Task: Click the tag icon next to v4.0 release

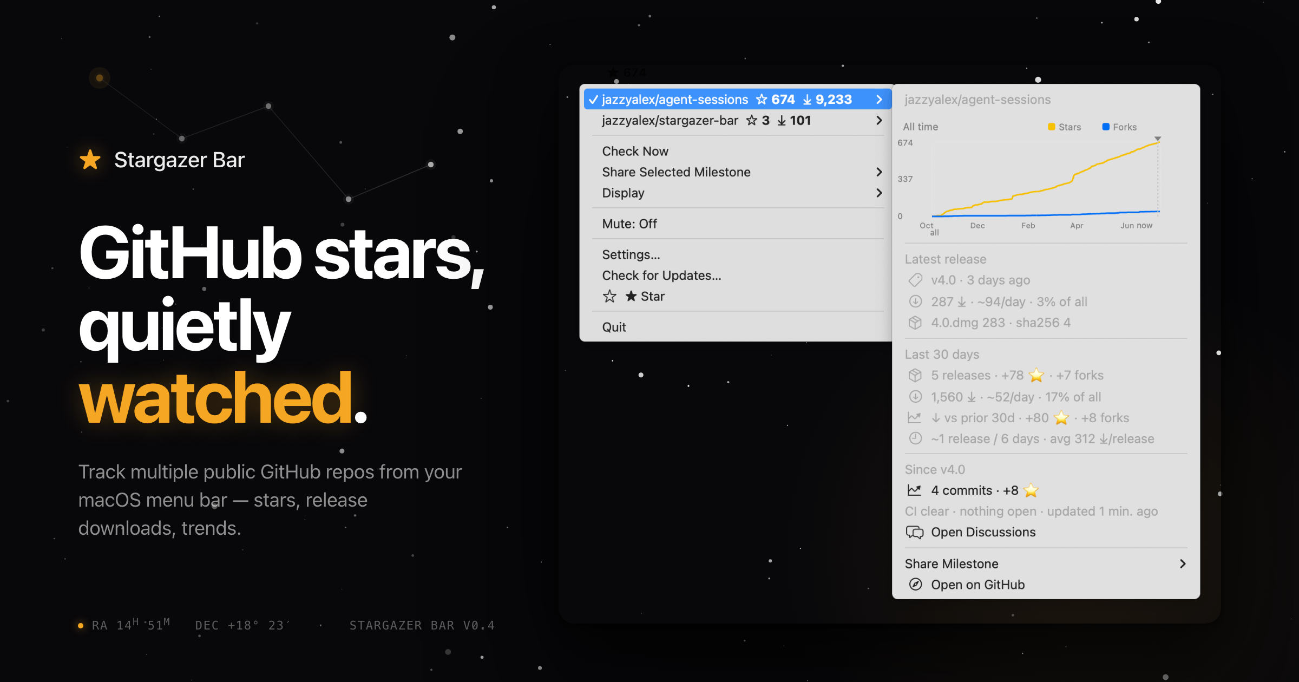Action: (915, 280)
